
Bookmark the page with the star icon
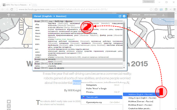tap(151, 9)
